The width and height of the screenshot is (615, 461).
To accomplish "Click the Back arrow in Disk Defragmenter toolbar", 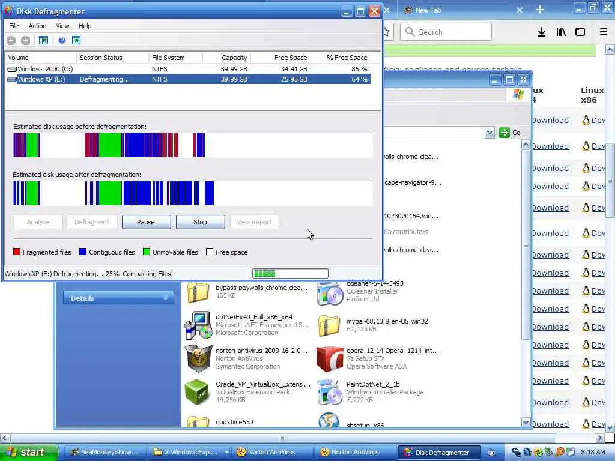I will coord(11,40).
